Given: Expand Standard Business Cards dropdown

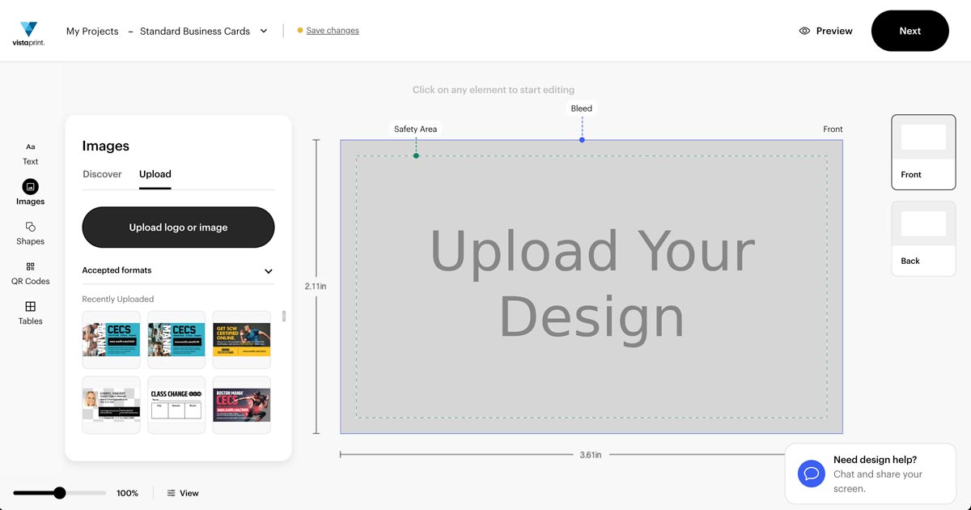Looking at the screenshot, I should [x=264, y=32].
